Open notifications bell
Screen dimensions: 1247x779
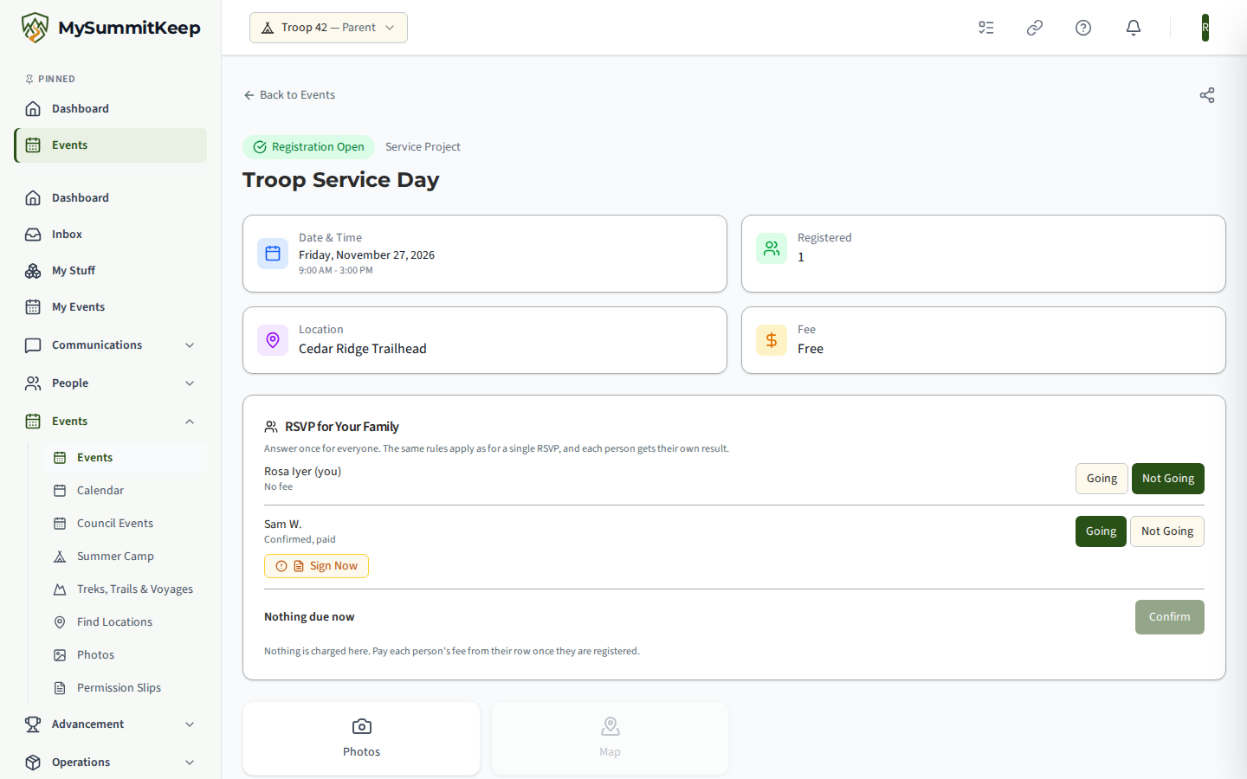1134,28
